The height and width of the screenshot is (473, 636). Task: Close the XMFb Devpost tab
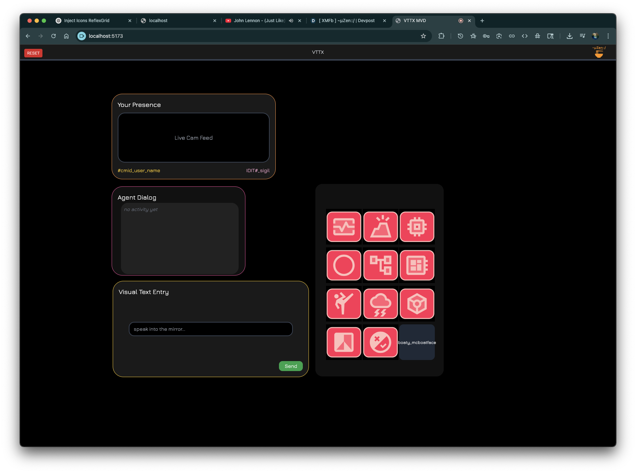(385, 21)
